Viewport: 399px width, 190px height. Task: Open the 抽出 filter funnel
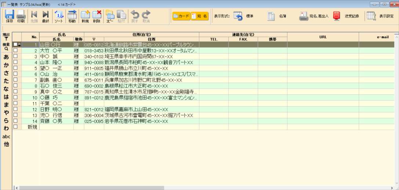6,36
